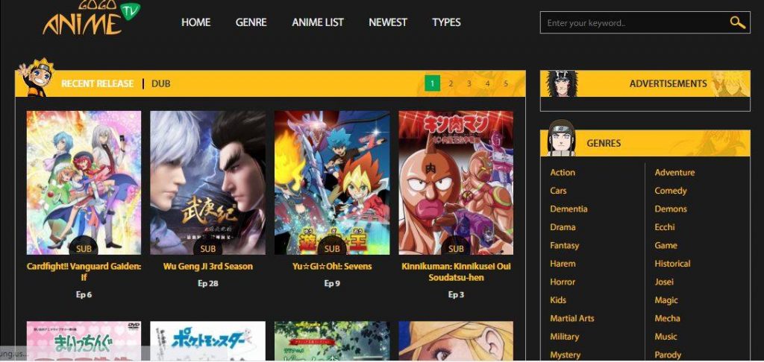
Task: Click the Ep 3 label
Action: tap(456, 294)
